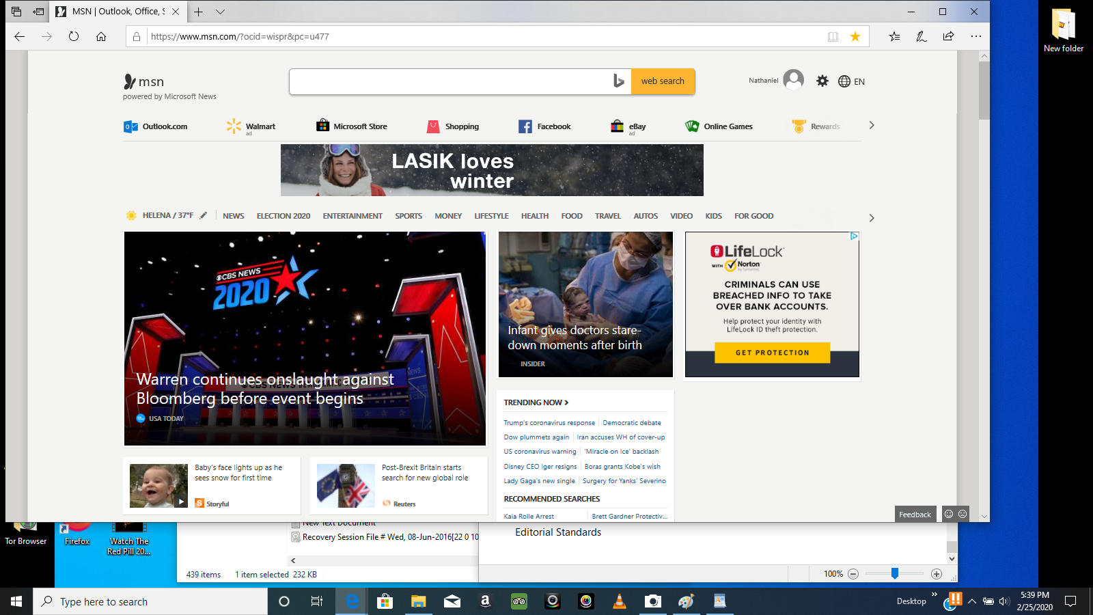
Task: Expand category nav with right chevron
Action: pyautogui.click(x=871, y=218)
